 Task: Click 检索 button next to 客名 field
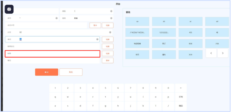click(108, 39)
